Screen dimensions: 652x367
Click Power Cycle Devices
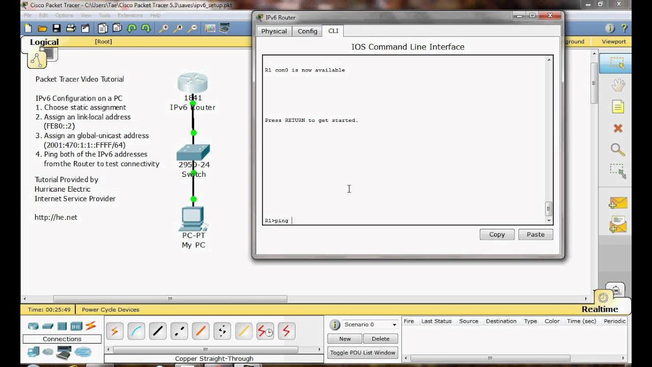pos(111,309)
